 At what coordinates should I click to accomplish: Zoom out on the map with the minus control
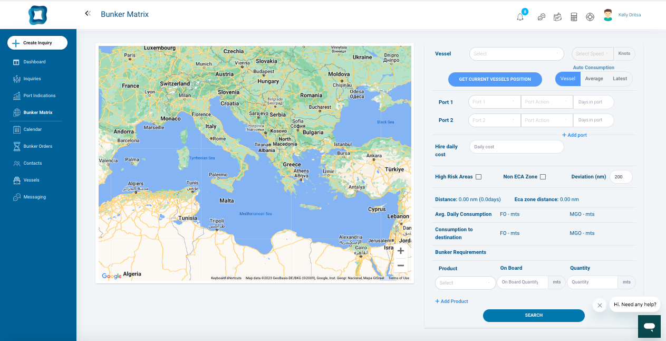[x=401, y=266]
